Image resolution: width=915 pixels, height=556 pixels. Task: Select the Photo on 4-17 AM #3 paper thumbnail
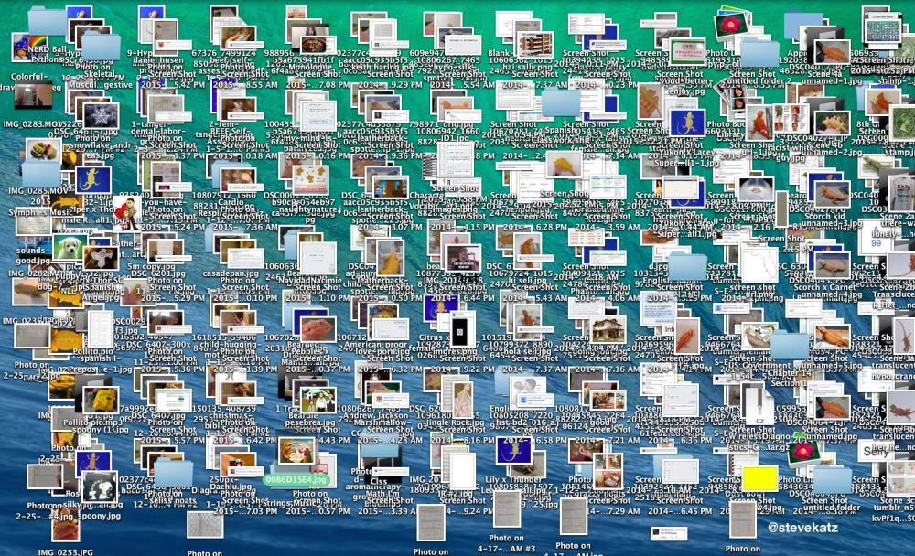click(x=507, y=510)
